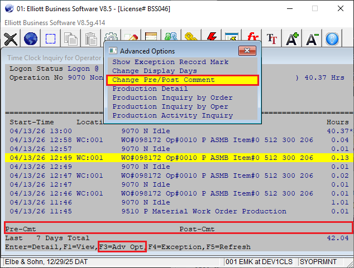Viewport: 354px width, 268px height.
Task: Select 'Production Activity Inquiry' option
Action: point(173,116)
